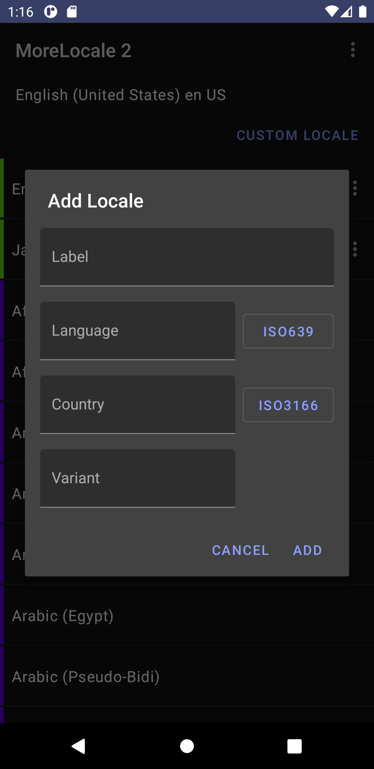The height and width of the screenshot is (769, 374).
Task: Open the options menu for the English row
Action: click(355, 188)
